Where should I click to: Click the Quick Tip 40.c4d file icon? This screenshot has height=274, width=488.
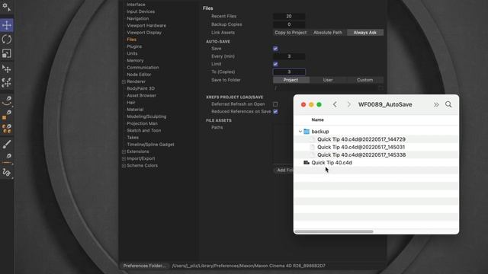coord(307,162)
